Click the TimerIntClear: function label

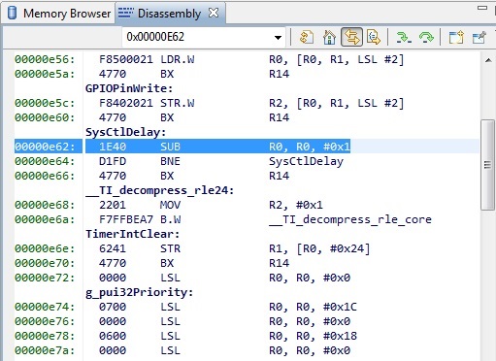(x=132, y=234)
